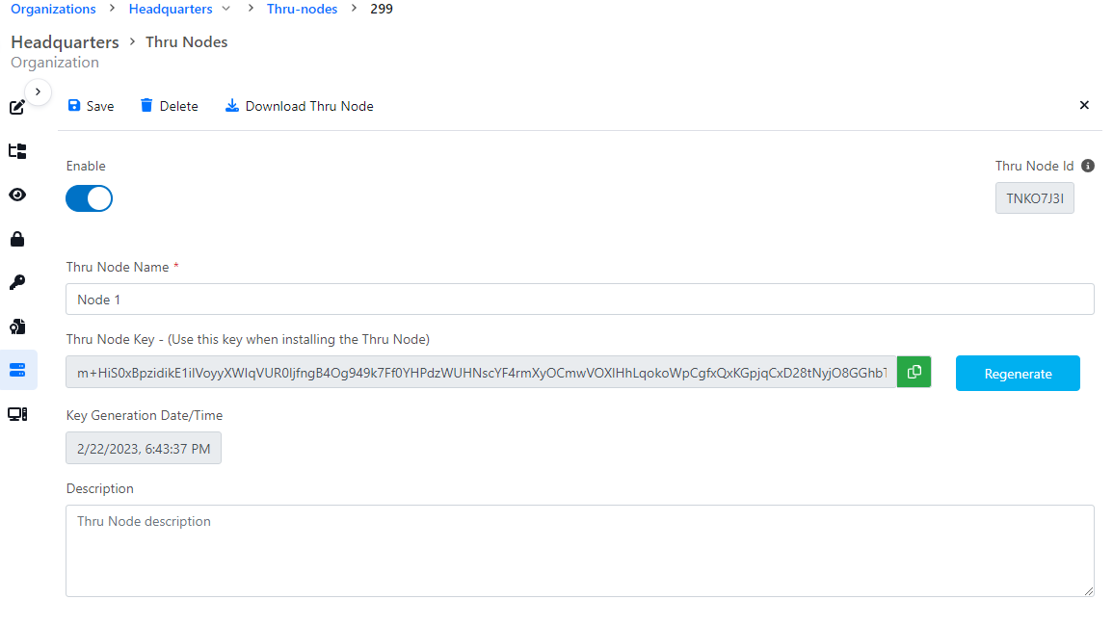This screenshot has width=1113, height=626.
Task: Click into the Description text area
Action: pos(579,551)
